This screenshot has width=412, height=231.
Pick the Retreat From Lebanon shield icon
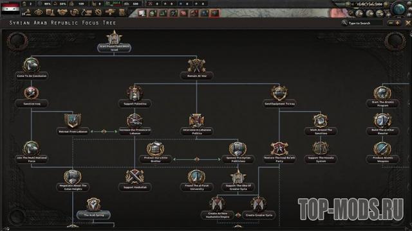click(x=73, y=121)
